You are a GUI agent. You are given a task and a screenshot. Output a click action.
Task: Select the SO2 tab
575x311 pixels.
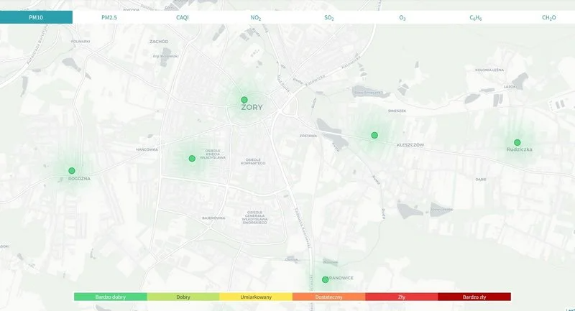coord(329,17)
